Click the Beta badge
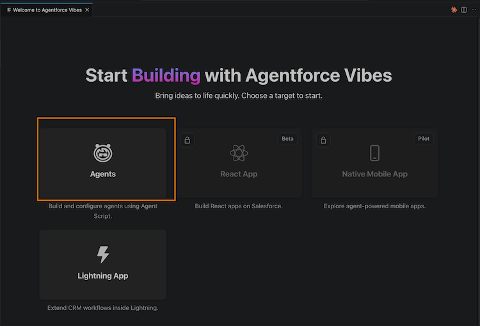480x326 pixels. [287, 139]
